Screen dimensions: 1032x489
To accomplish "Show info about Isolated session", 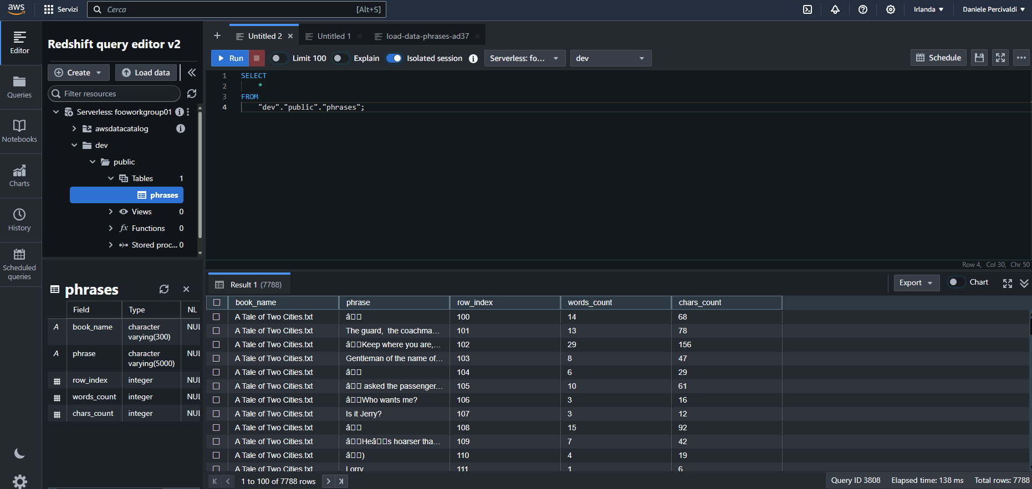I will 473,58.
